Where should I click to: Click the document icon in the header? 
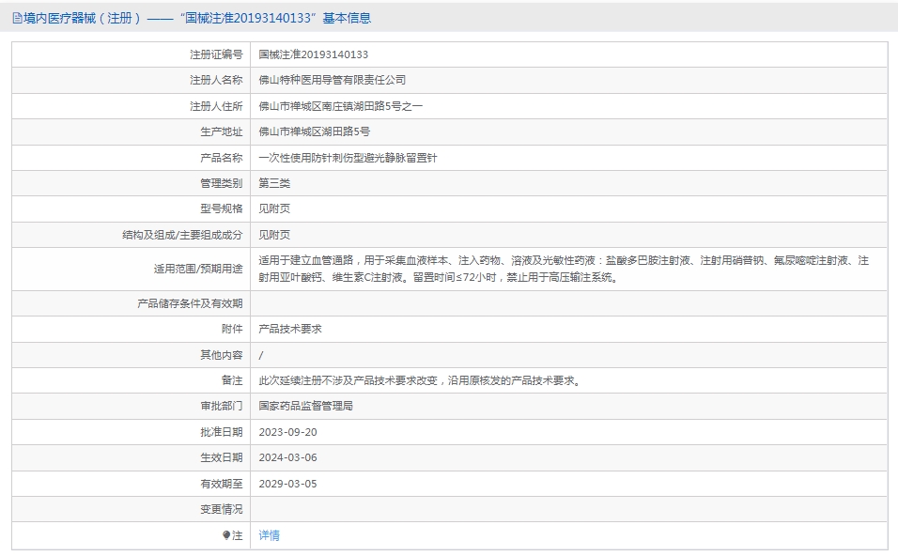click(17, 19)
